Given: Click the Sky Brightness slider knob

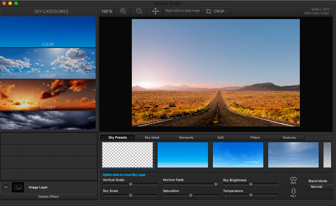Looking at the screenshot, I should pyautogui.click(x=251, y=184).
